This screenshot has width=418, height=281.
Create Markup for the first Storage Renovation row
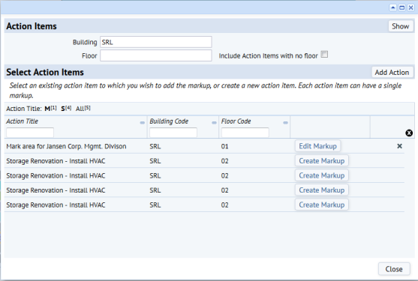322,160
